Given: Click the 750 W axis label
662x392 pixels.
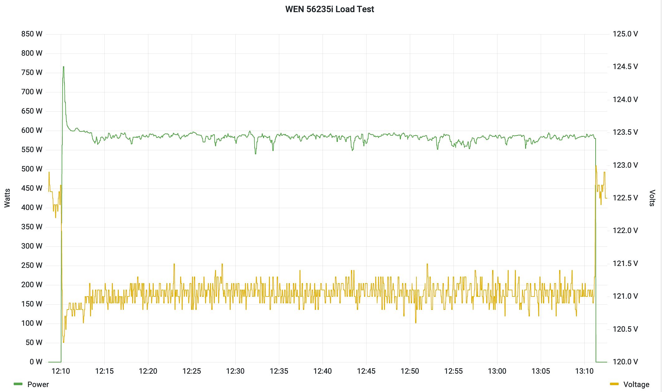Looking at the screenshot, I should pos(32,72).
